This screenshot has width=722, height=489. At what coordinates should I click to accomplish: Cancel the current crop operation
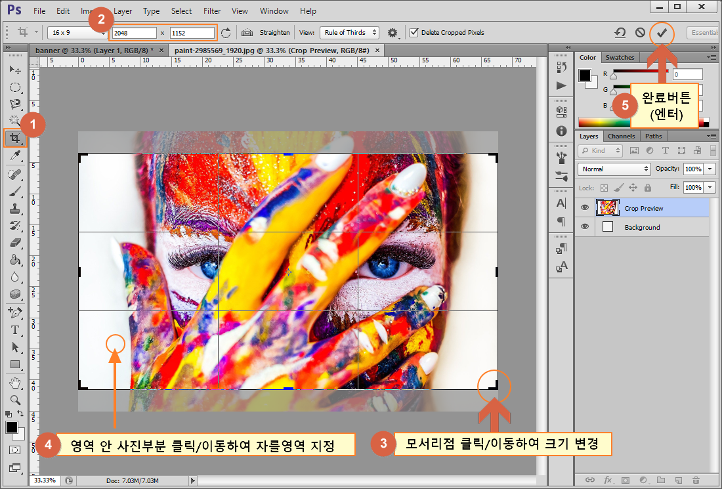click(640, 33)
